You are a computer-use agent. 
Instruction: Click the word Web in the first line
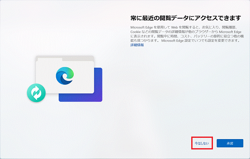coord(175,27)
